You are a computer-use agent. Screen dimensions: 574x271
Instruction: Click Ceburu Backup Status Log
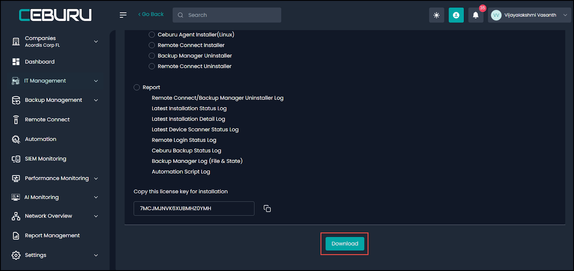(x=187, y=151)
